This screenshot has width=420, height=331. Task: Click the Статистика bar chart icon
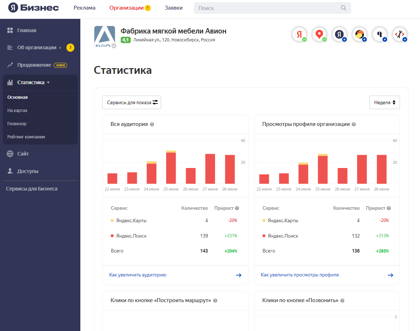tap(10, 82)
